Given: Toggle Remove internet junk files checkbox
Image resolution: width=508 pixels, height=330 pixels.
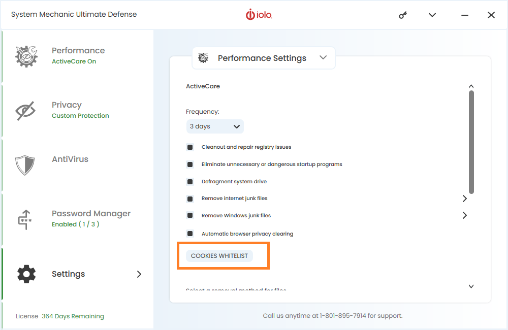Looking at the screenshot, I should coord(190,199).
